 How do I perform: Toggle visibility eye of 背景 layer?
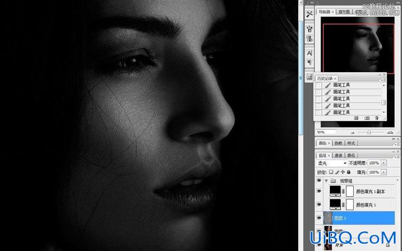point(319,245)
